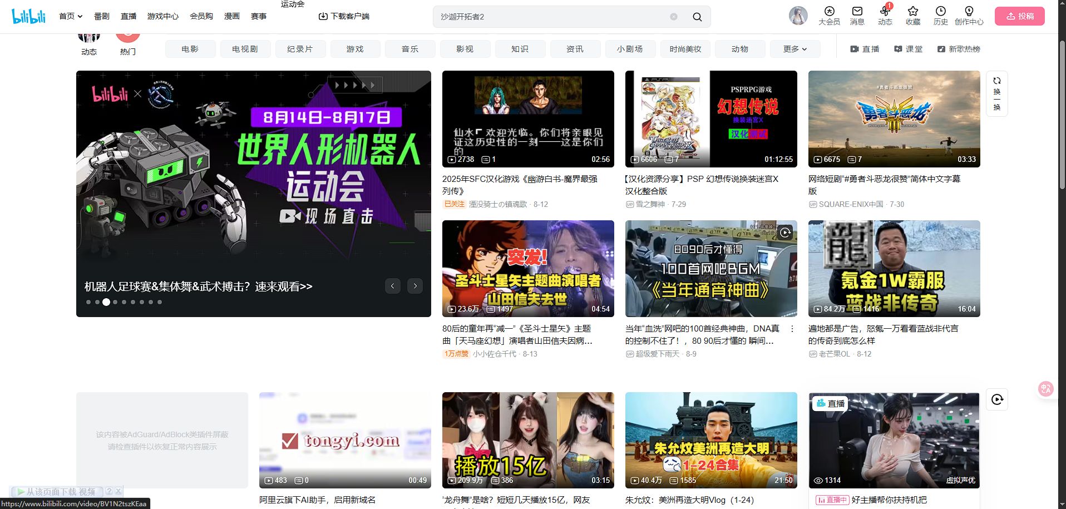Click uploader SQUARE-ENIX中国
Screen dimensions: 1066x509
coord(851,204)
